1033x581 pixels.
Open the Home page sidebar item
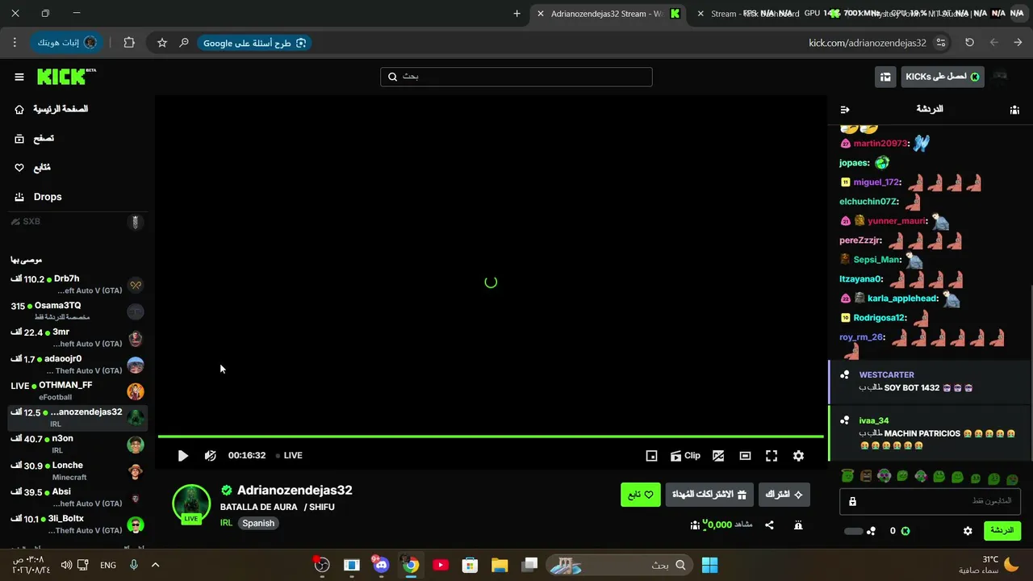click(52, 109)
